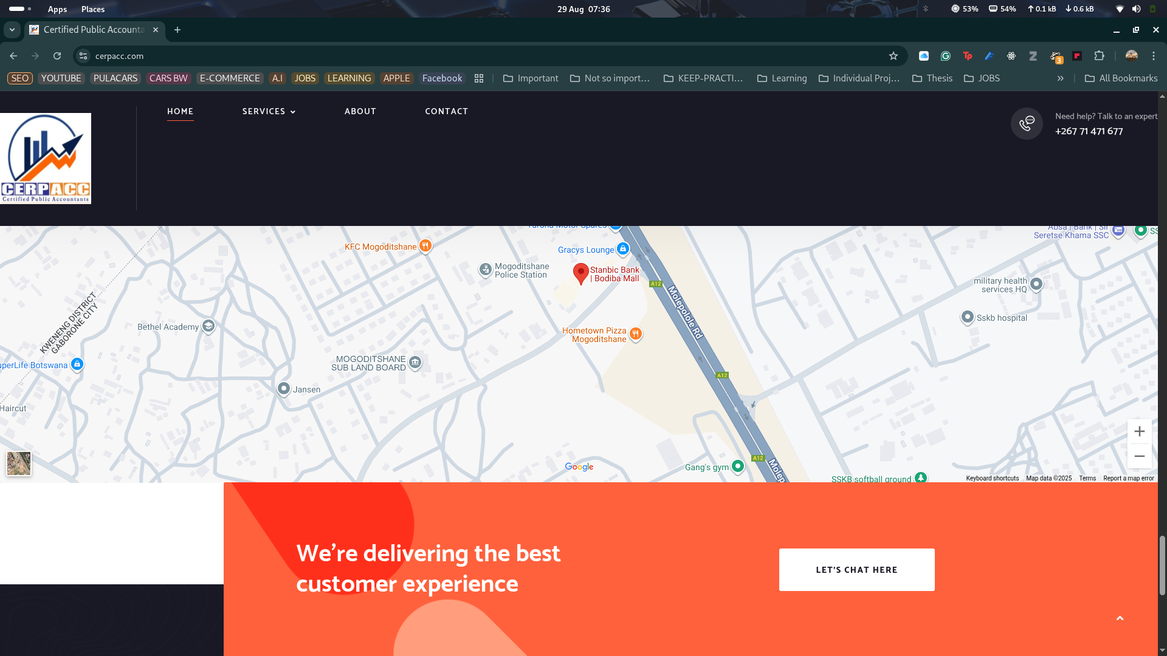Image resolution: width=1167 pixels, height=656 pixels.
Task: Click the page vertical scrollbar thumb
Action: pyautogui.click(x=1162, y=565)
